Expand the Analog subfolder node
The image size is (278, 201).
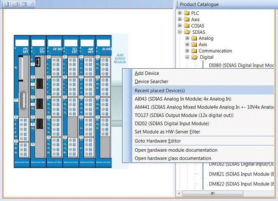(187, 38)
